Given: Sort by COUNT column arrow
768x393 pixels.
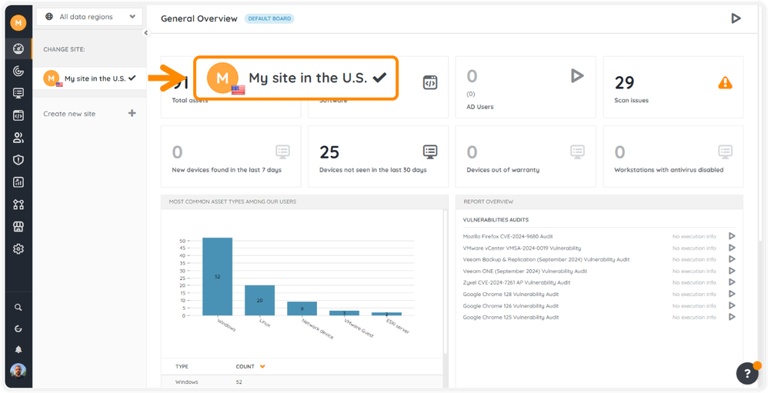Looking at the screenshot, I should tap(262, 366).
